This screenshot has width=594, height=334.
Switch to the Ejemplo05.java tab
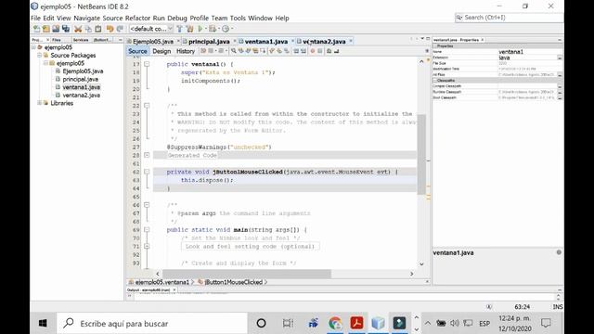[x=152, y=41]
